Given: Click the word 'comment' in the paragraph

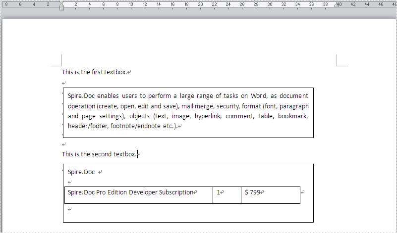Looking at the screenshot, I should 239,116.
